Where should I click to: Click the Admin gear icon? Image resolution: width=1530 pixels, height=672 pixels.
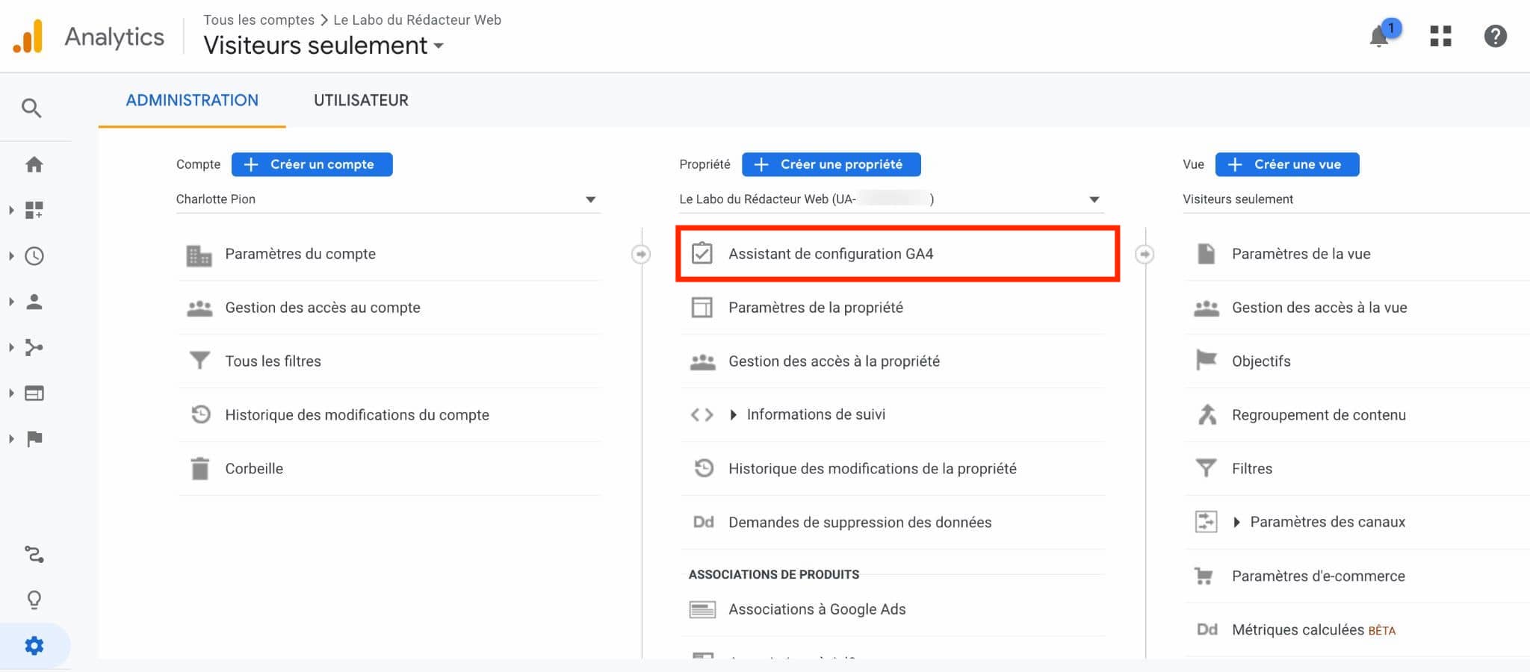[34, 646]
